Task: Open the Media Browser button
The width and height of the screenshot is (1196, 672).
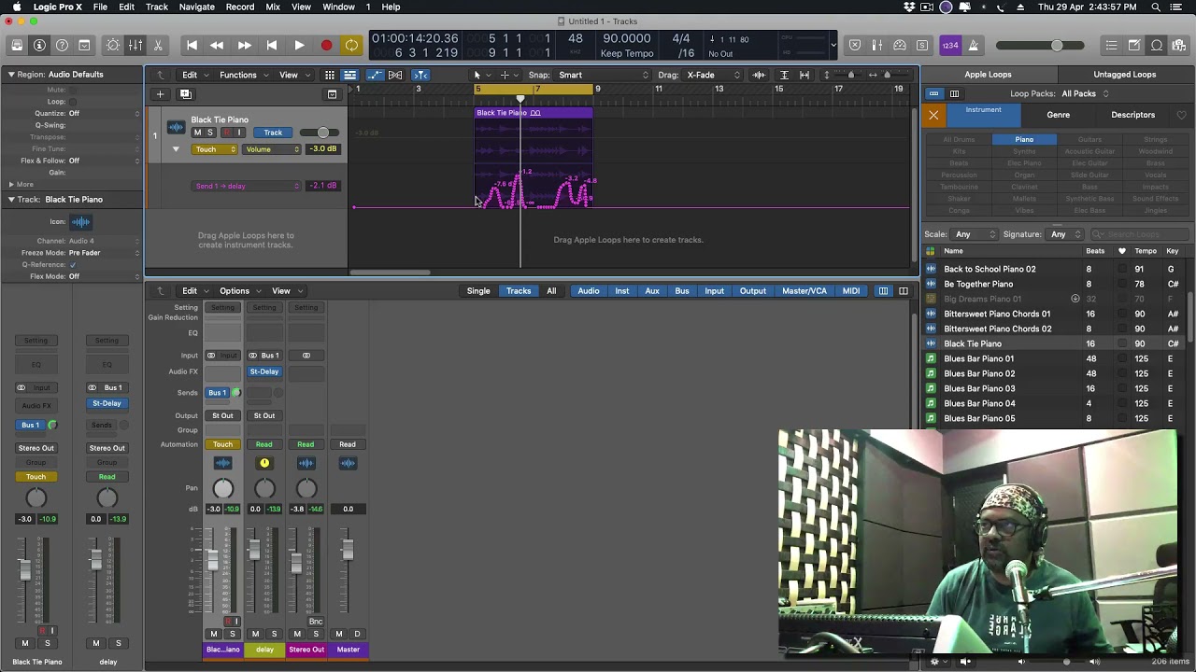Action: [x=1179, y=45]
